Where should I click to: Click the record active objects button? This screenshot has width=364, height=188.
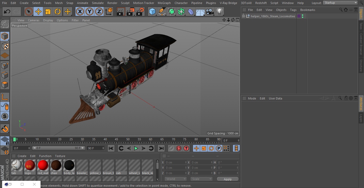point(171,148)
